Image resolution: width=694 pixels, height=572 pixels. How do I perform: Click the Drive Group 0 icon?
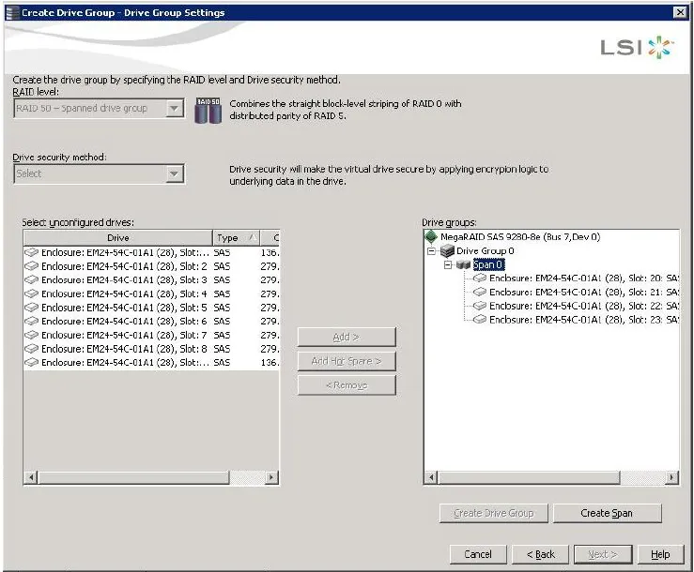447,251
